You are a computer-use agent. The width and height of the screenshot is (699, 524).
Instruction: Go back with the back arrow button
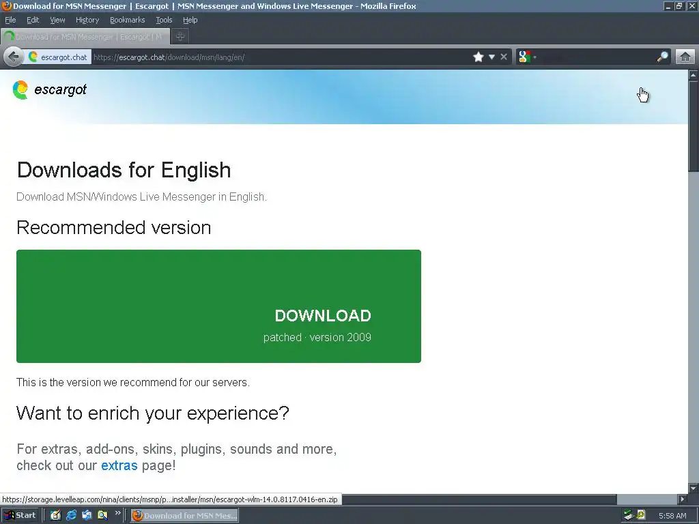click(x=14, y=57)
